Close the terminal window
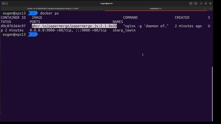Viewport: 221px width, 124px height. point(210,3)
